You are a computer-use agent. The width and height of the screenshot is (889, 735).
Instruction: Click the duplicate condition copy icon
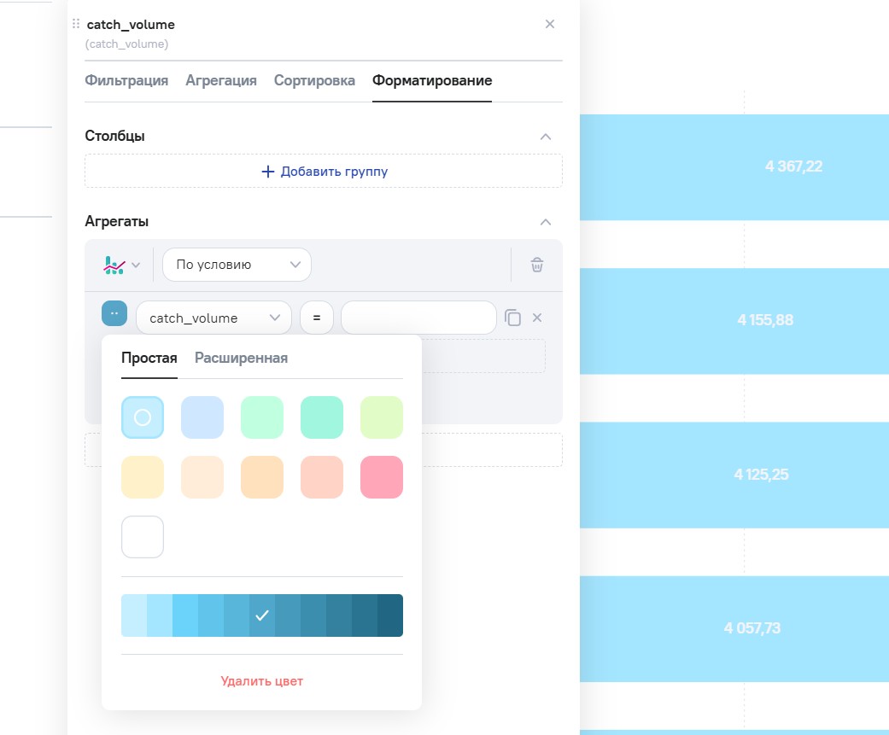512,318
